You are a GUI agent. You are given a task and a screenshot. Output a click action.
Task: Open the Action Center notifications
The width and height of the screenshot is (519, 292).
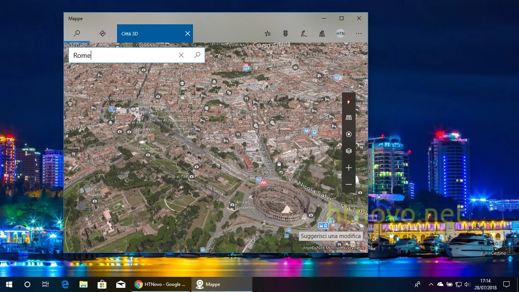[x=506, y=284]
